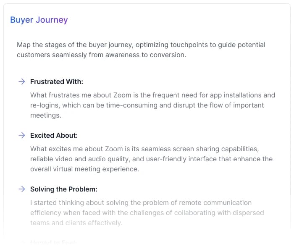This screenshot has height=252, width=294.
Task: Open the Frustrated With section title
Action: pyautogui.click(x=57, y=82)
